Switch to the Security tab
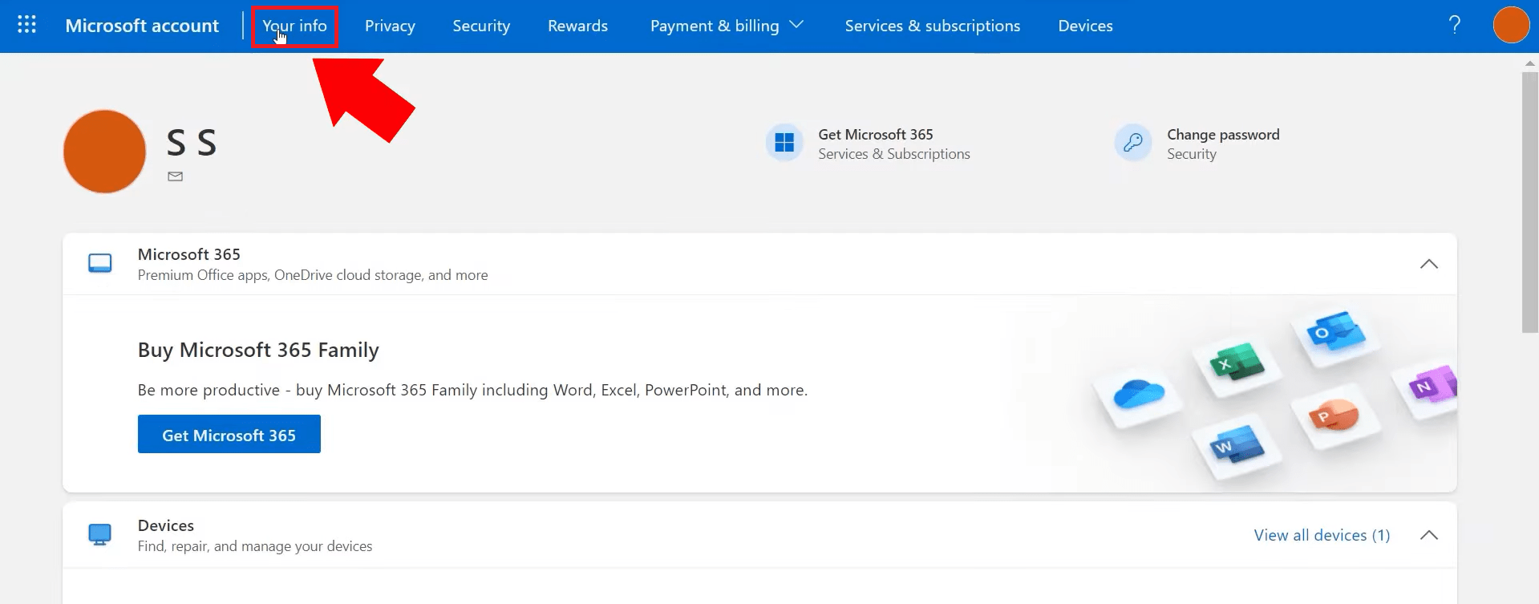The width and height of the screenshot is (1539, 604). [481, 26]
